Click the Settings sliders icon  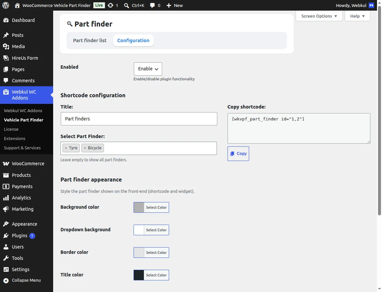pos(6,269)
